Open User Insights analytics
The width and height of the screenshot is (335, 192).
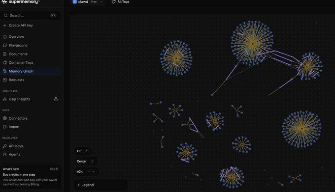click(x=31, y=99)
